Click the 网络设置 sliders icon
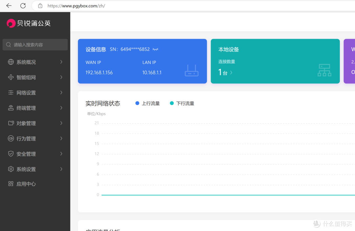This screenshot has height=231, width=355. click(11, 93)
